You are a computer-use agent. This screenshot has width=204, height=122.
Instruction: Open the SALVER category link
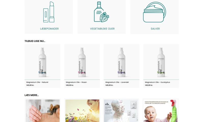(x=155, y=29)
